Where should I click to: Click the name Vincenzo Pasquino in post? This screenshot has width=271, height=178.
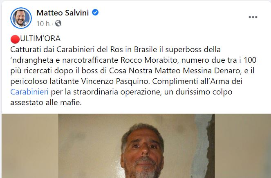(x=115, y=81)
